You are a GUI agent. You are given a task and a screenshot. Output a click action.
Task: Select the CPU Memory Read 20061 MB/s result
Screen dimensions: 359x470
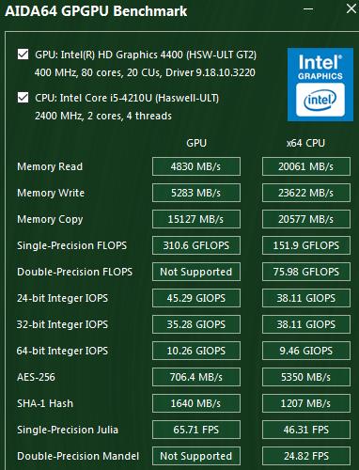point(306,166)
